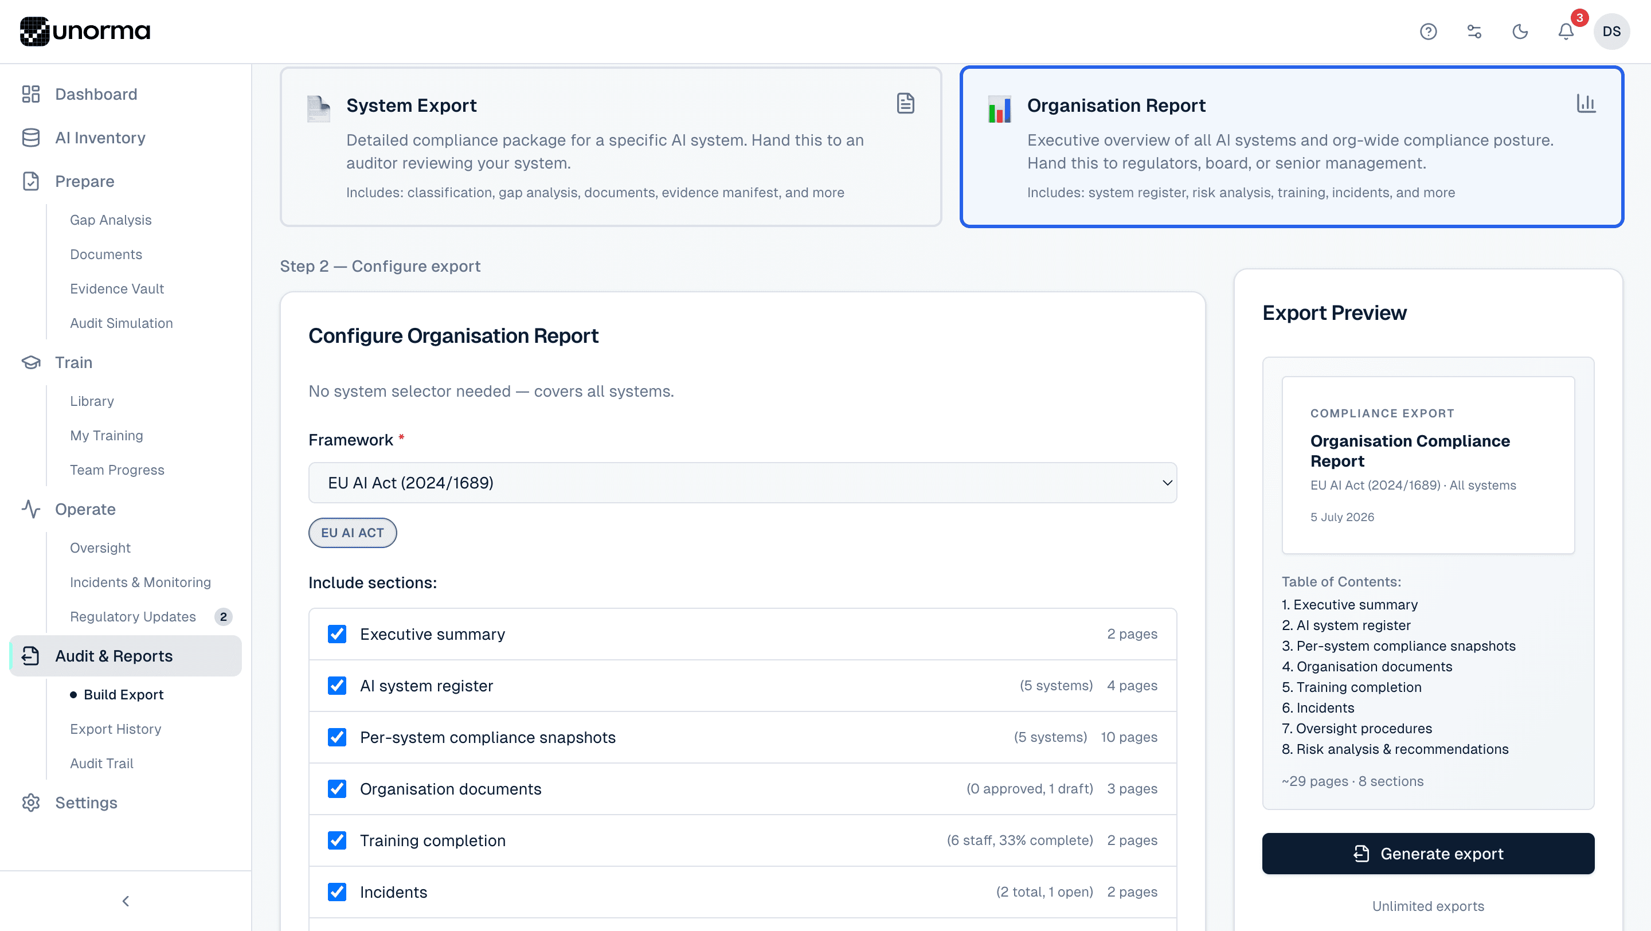Image resolution: width=1651 pixels, height=931 pixels.
Task: Select Build Export subpage
Action: (124, 695)
